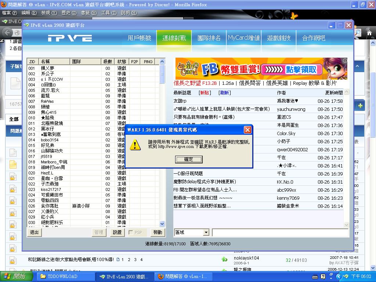Click the banner ad info icon
The width and height of the screenshot is (376, 282).
[x=344, y=61]
